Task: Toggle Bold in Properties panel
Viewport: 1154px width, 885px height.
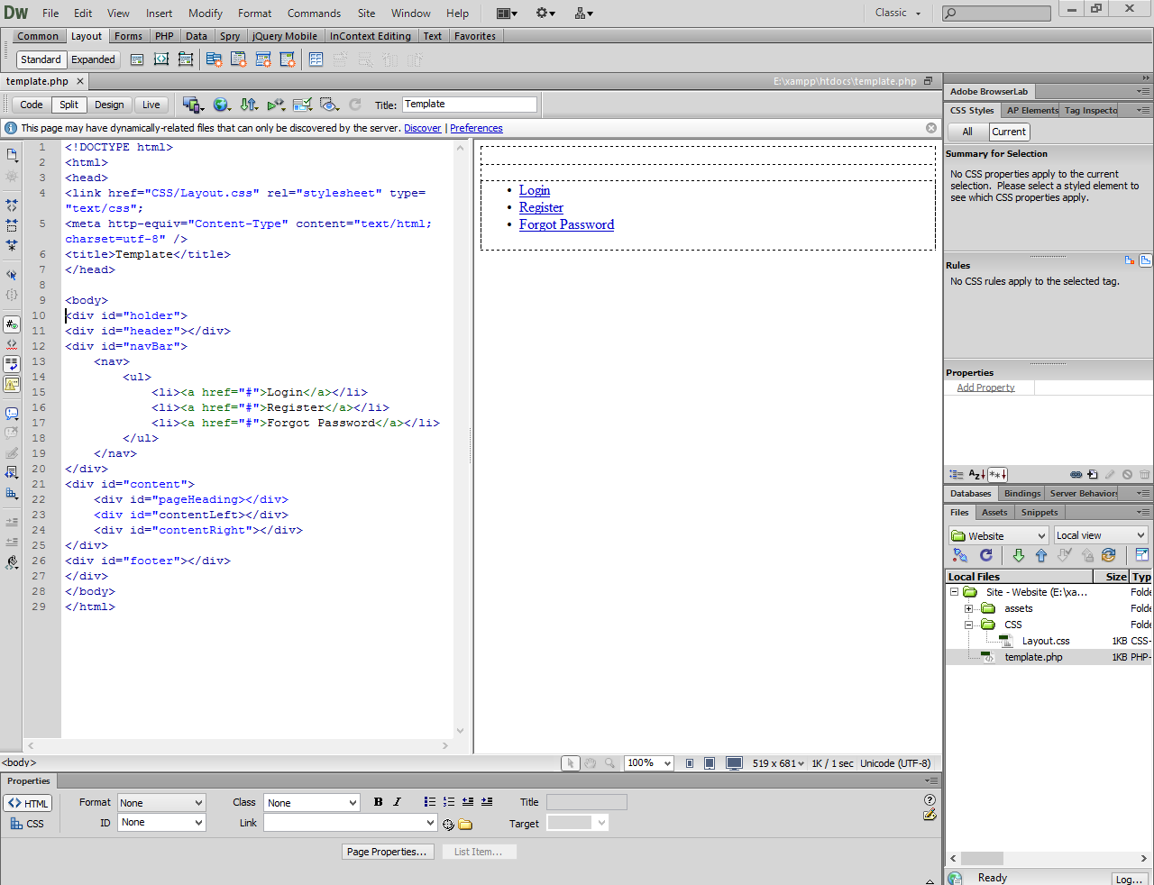Action: point(378,802)
